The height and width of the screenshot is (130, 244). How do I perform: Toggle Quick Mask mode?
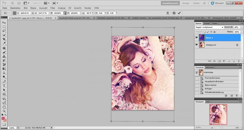pyautogui.click(x=4, y=124)
